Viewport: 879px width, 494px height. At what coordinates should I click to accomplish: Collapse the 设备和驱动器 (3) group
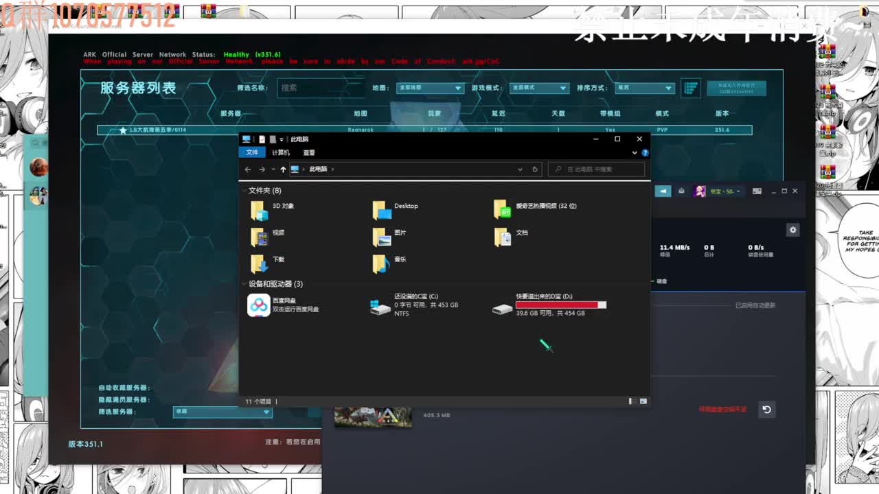(244, 284)
